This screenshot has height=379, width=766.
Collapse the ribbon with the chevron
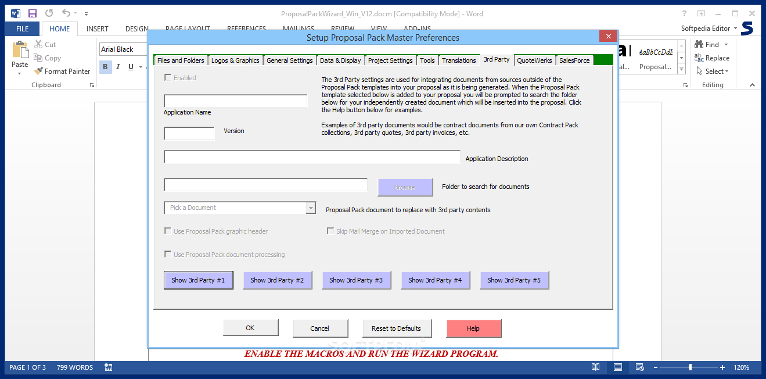[x=752, y=85]
